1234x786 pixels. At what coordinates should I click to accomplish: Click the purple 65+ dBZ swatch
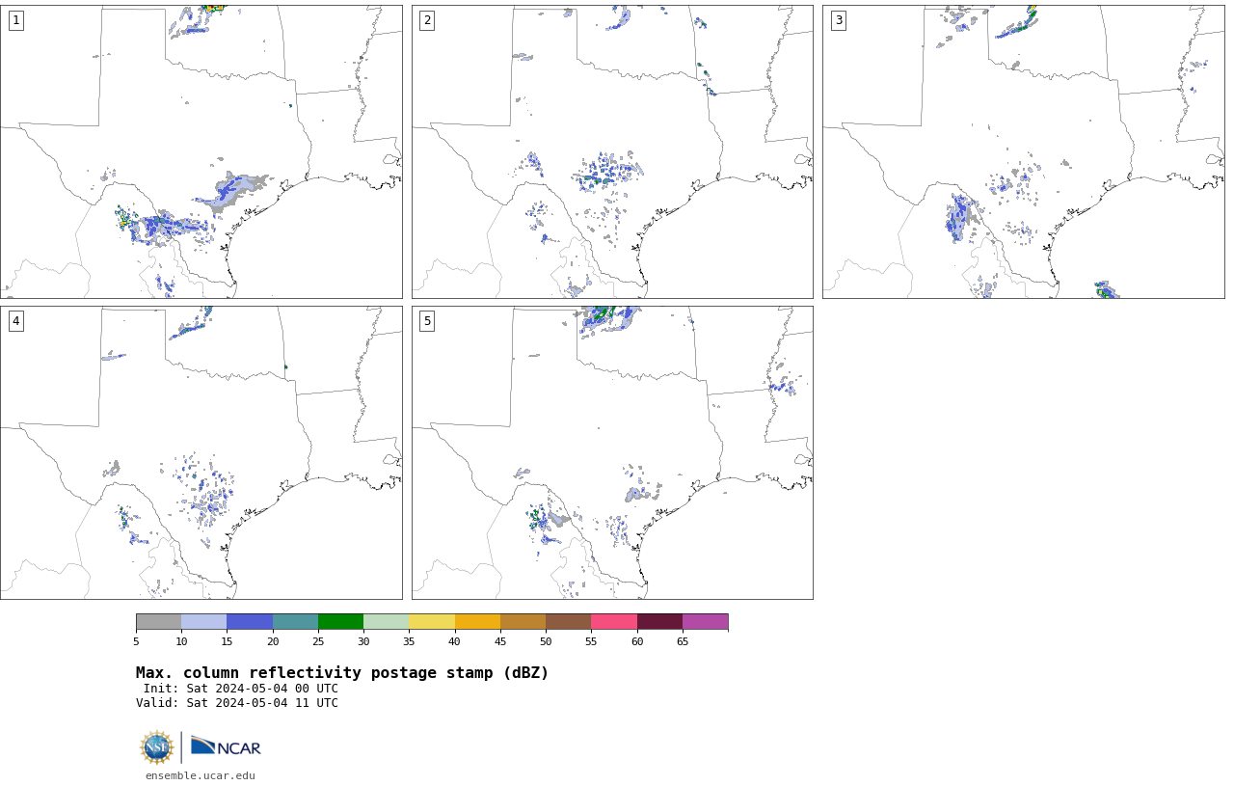pos(705,621)
